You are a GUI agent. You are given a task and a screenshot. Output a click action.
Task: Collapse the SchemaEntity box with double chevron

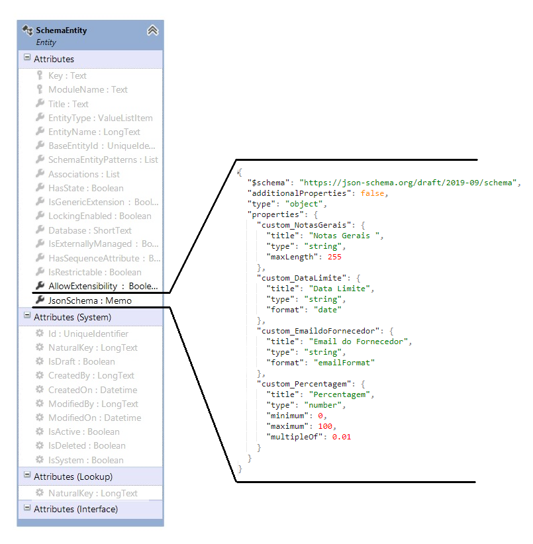coord(153,30)
